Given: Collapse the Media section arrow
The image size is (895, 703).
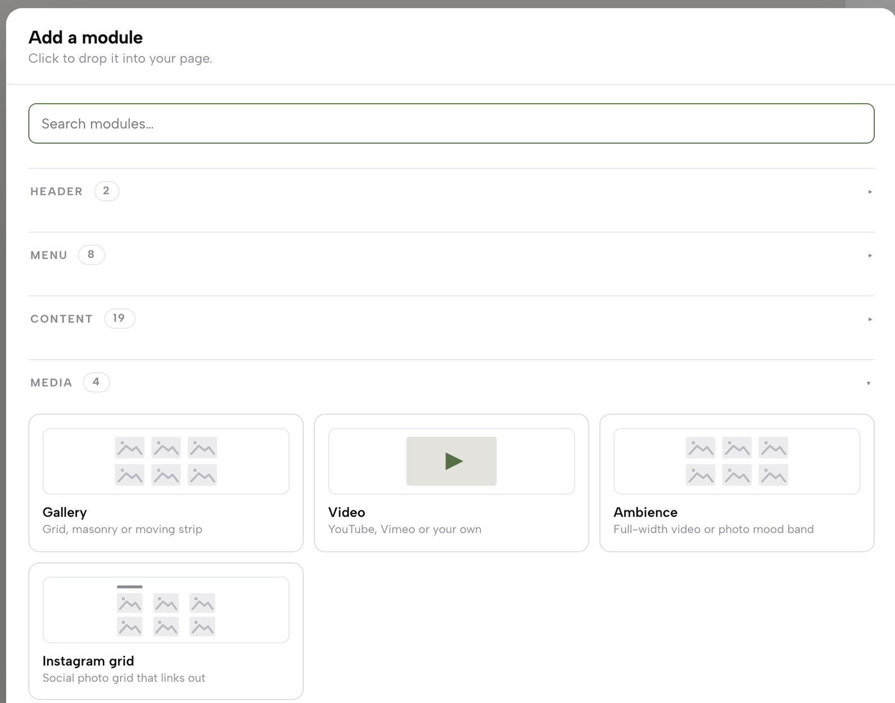Looking at the screenshot, I should (x=869, y=383).
